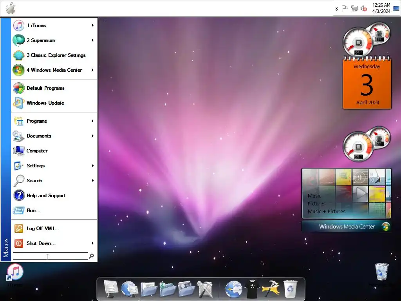Expand the Shut Down options arrow
The width and height of the screenshot is (401, 301).
click(x=92, y=243)
